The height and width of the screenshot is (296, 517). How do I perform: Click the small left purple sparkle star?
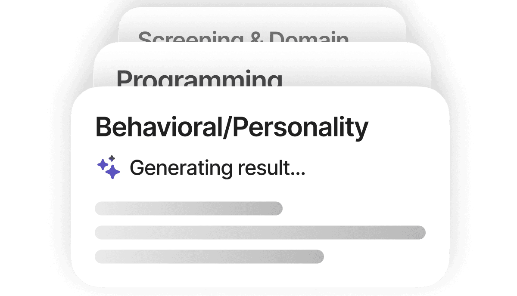102,164
